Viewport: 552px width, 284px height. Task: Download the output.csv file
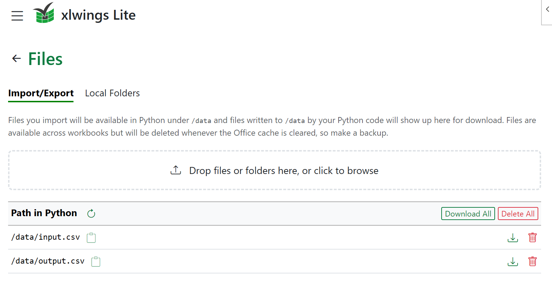tap(513, 262)
